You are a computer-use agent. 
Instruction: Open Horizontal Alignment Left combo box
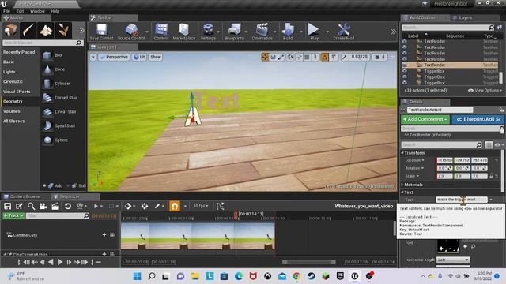click(x=453, y=260)
